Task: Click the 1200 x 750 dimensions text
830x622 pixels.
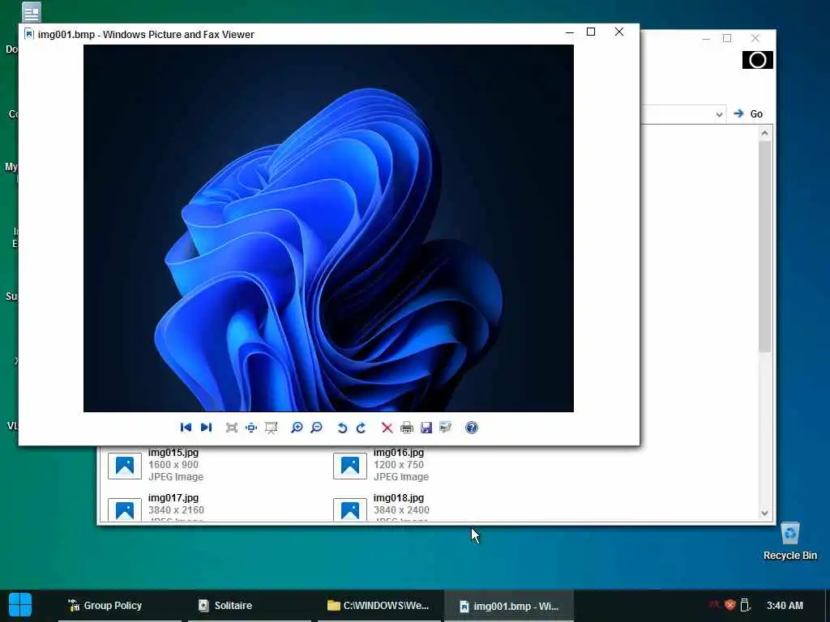Action: click(x=399, y=464)
